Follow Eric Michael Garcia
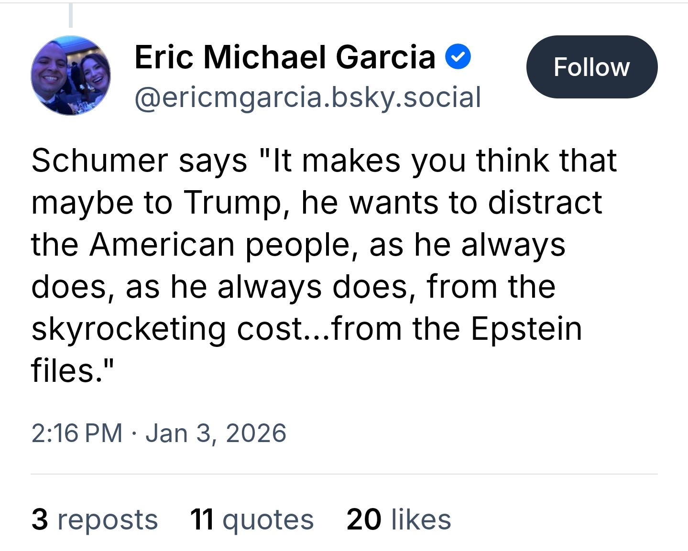688x551 pixels. point(591,67)
